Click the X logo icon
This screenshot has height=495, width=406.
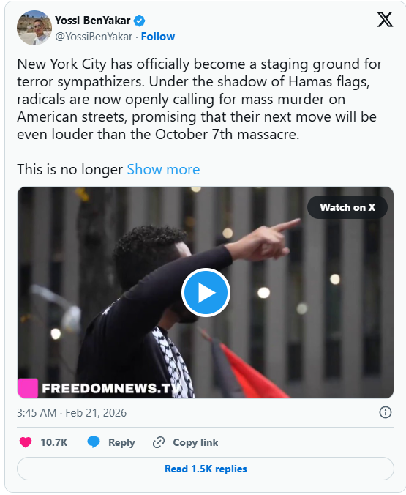click(385, 20)
